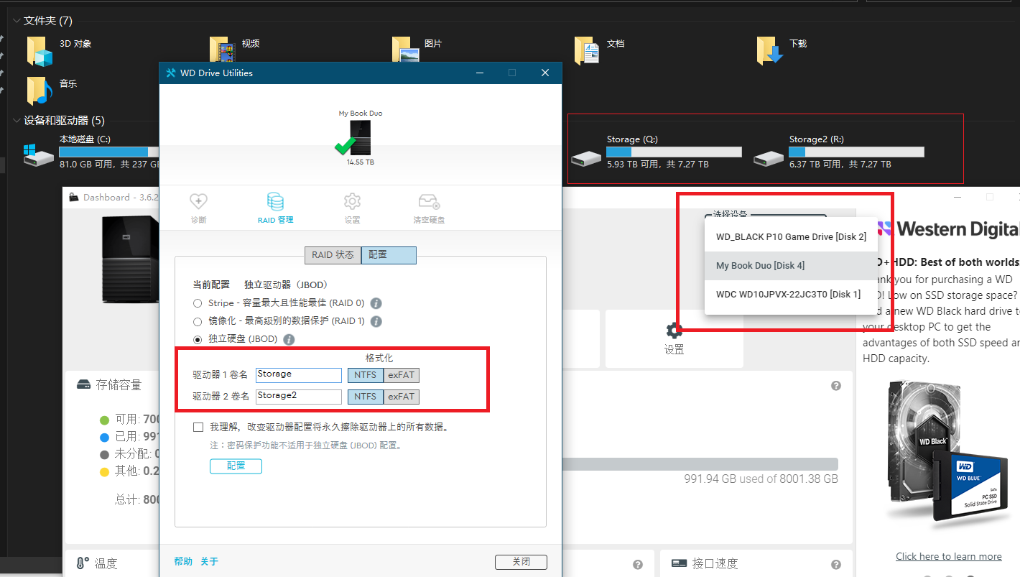Click the 配置 apply button below the note
This screenshot has height=577, width=1020.
[236, 466]
